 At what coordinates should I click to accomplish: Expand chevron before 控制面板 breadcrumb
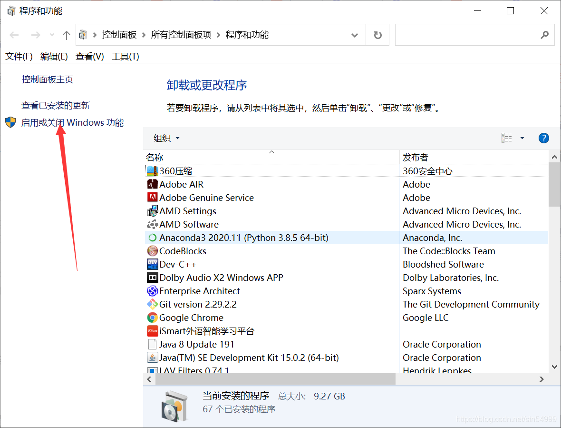95,35
